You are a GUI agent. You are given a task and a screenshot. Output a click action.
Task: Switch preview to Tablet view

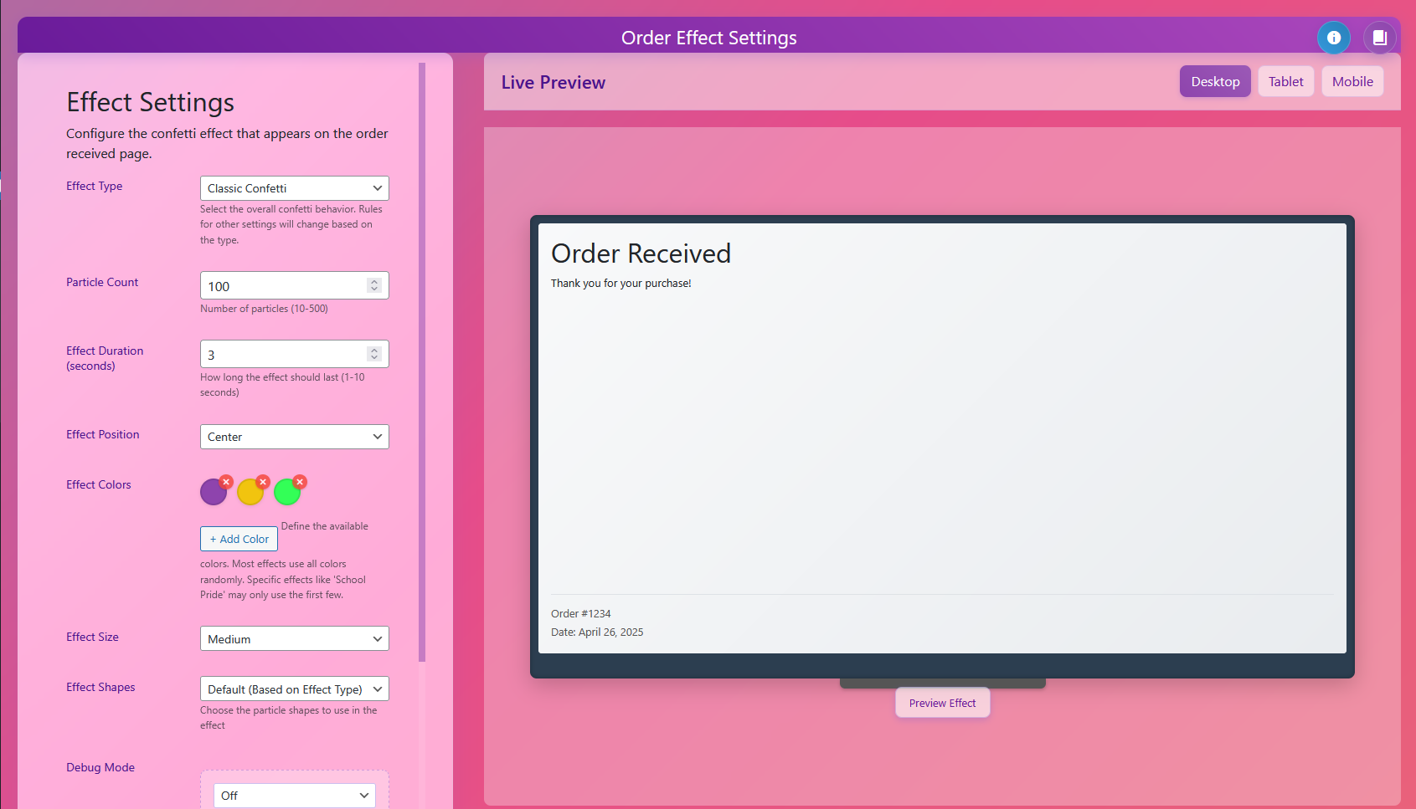click(x=1285, y=81)
